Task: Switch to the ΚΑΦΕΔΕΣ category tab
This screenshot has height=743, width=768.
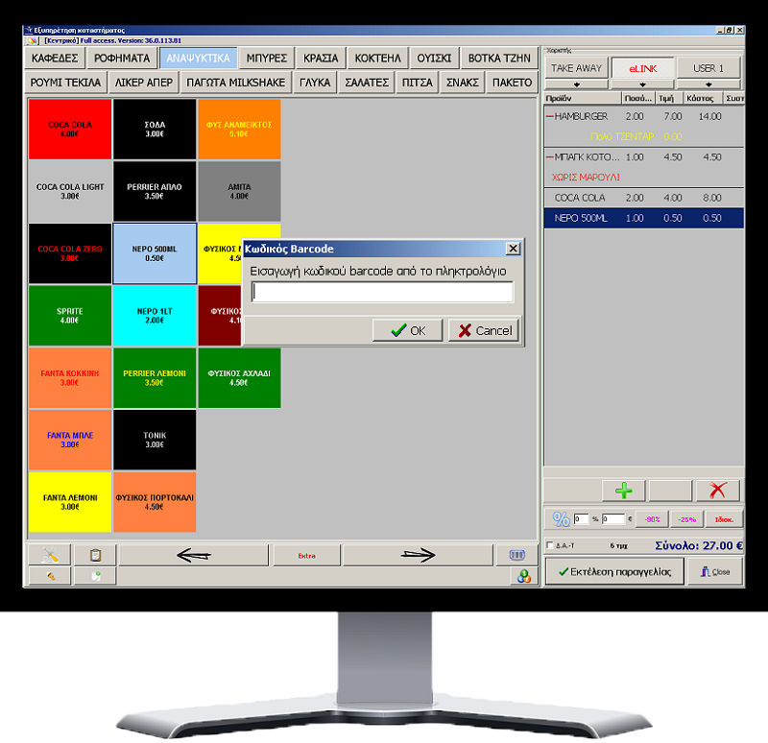Action: (x=55, y=58)
